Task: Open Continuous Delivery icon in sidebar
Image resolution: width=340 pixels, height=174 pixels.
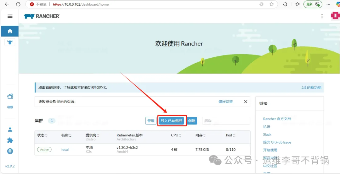Action: point(10,107)
